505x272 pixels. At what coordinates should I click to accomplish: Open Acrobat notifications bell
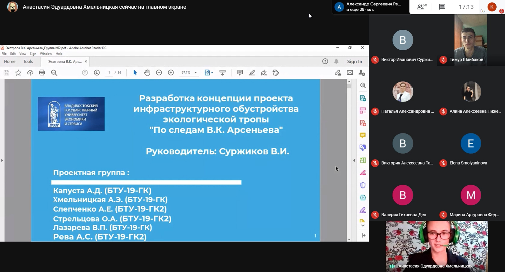coord(336,61)
